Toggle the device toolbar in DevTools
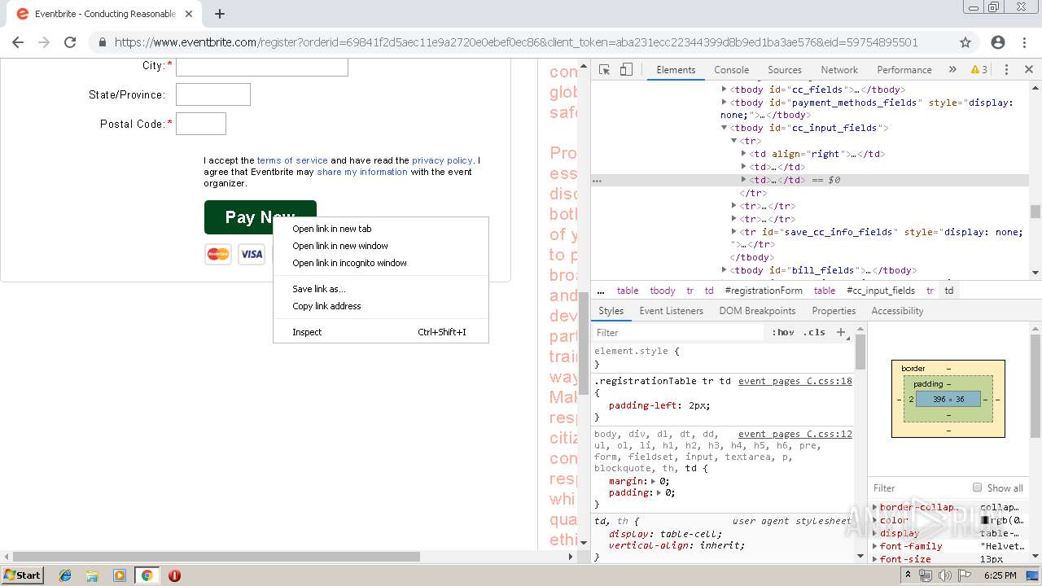 [x=626, y=70]
